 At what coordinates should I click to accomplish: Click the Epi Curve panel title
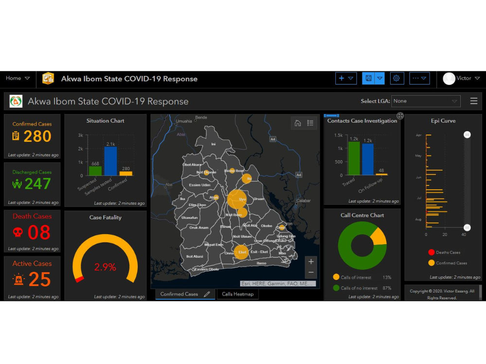[443, 121]
